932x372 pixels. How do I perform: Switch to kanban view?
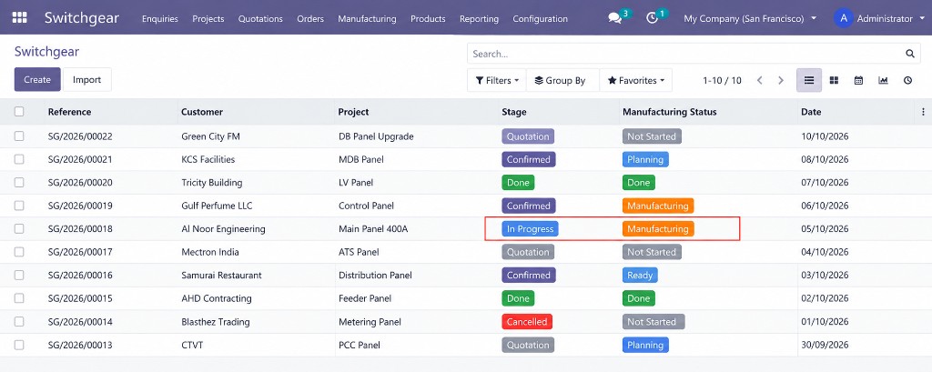point(834,80)
